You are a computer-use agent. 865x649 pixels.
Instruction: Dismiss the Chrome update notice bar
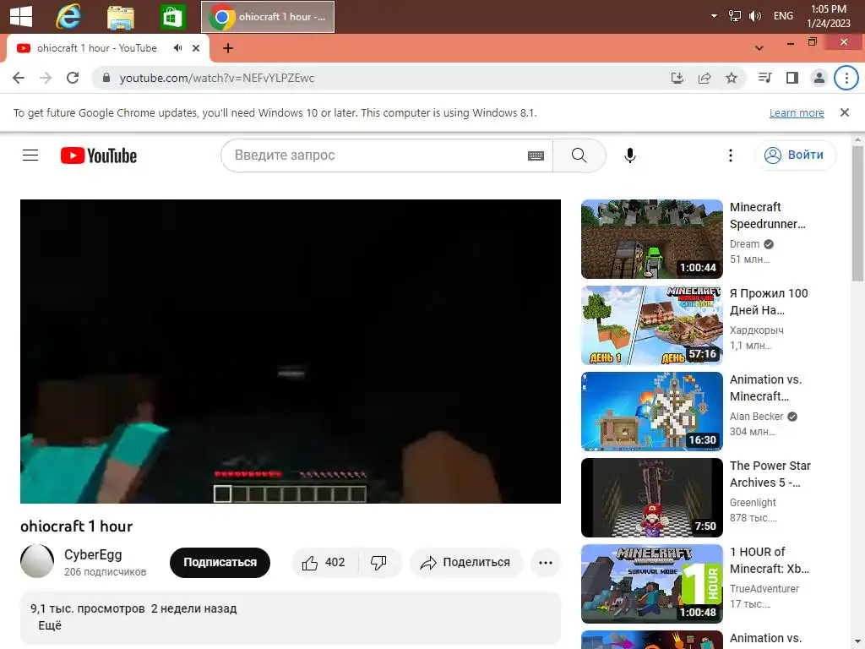coord(844,112)
